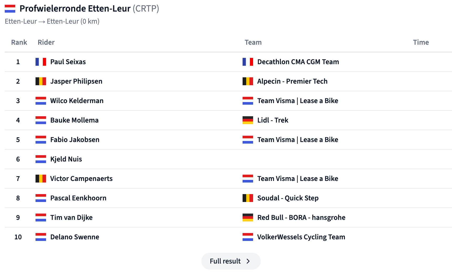Open rider page for Paul Seixas
This screenshot has width=452, height=273.
[x=68, y=62]
